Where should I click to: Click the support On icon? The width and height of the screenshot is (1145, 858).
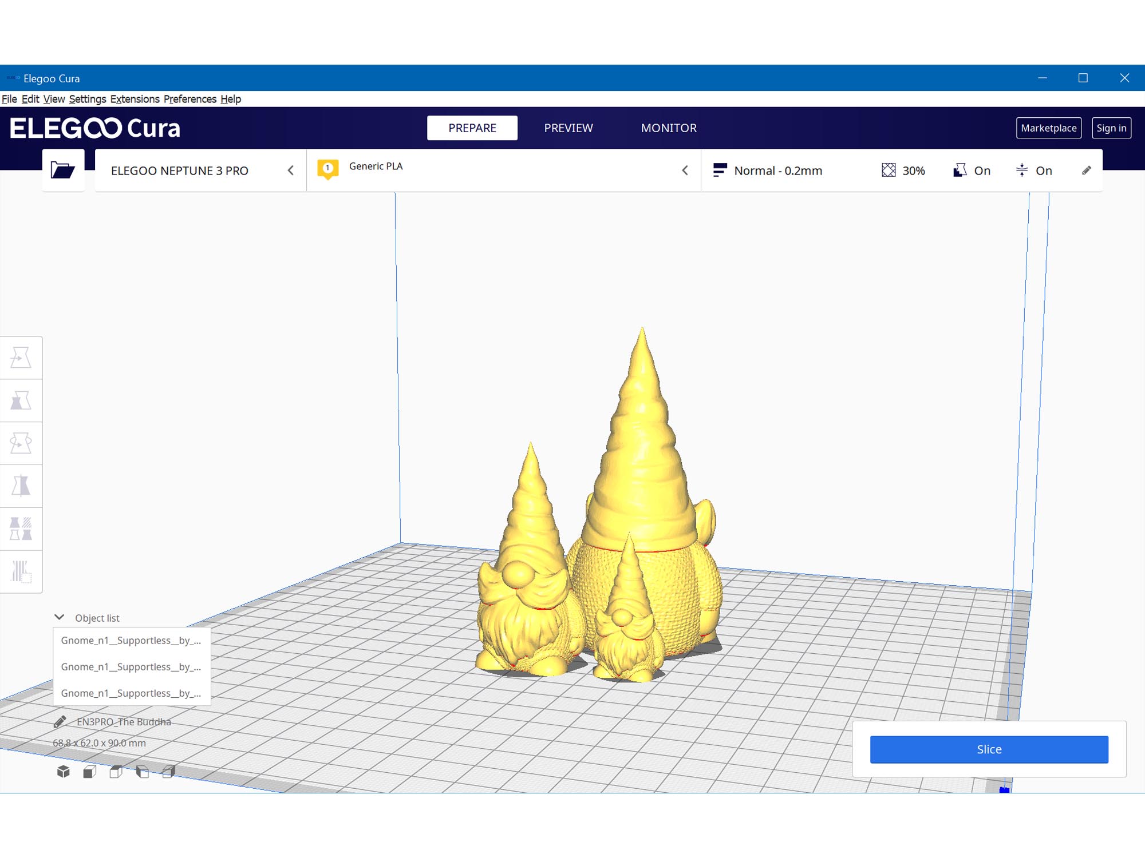(x=960, y=170)
